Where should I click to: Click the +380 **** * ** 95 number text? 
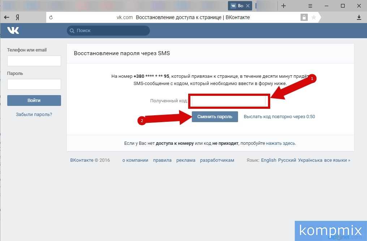(x=151, y=76)
